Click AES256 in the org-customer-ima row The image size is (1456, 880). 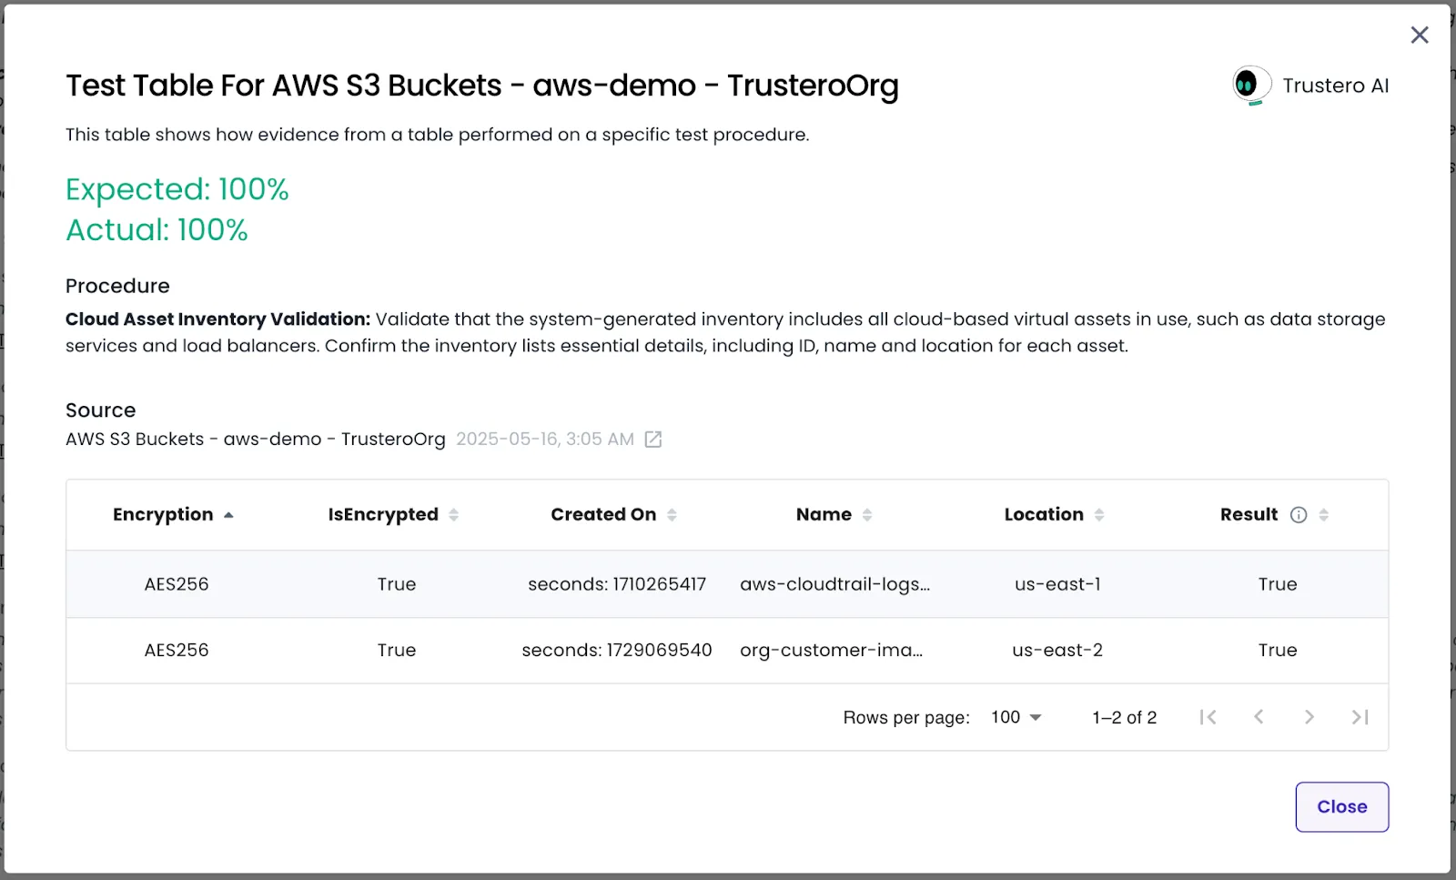(177, 651)
